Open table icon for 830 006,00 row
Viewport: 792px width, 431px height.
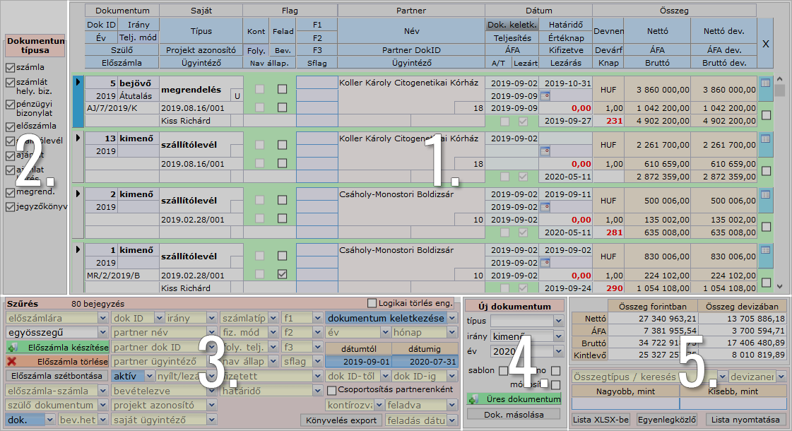766,249
